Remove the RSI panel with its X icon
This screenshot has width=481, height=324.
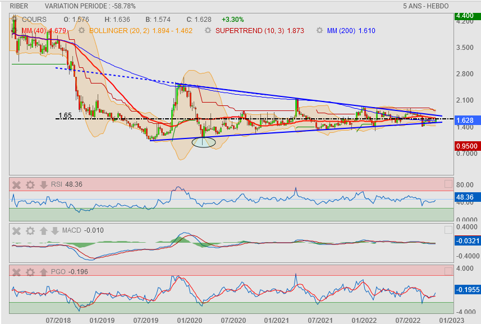click(17, 184)
